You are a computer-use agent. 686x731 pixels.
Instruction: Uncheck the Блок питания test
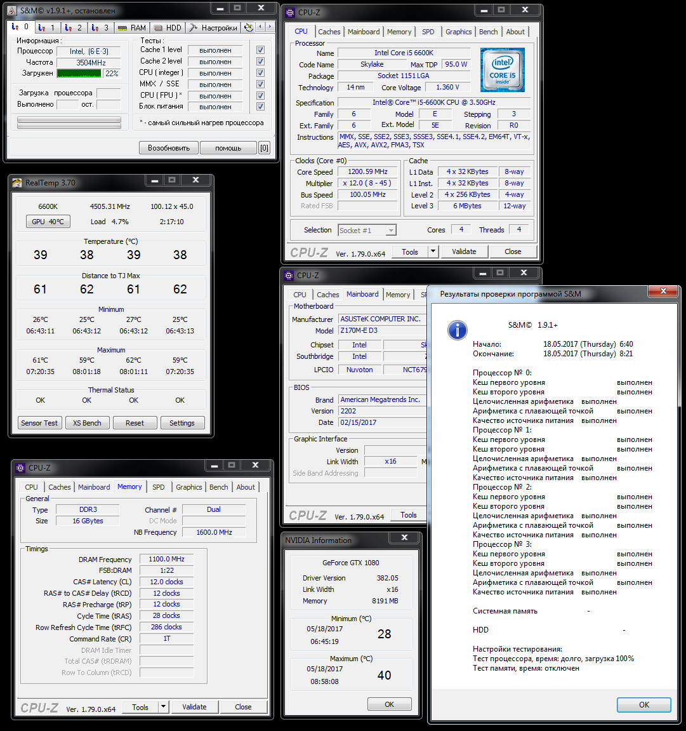pos(260,106)
